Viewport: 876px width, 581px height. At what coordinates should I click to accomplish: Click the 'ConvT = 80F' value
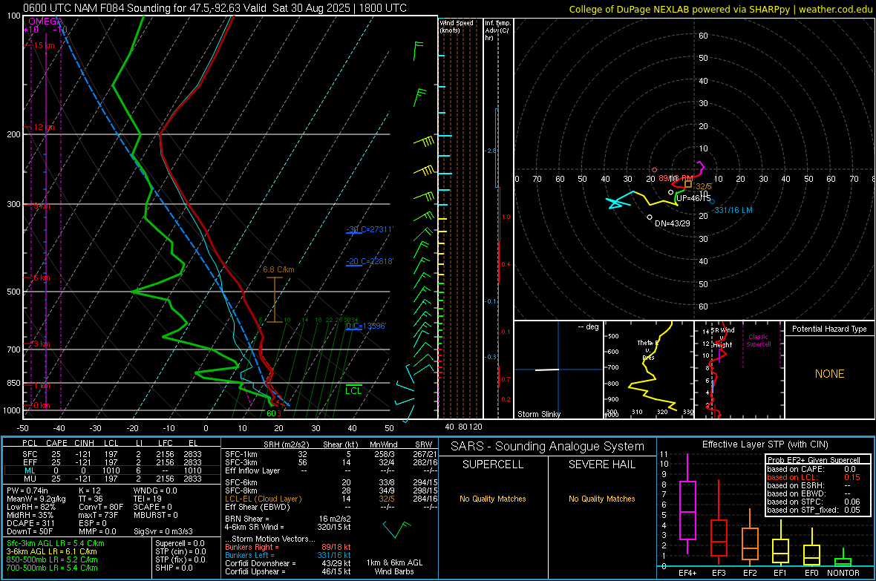click(101, 507)
